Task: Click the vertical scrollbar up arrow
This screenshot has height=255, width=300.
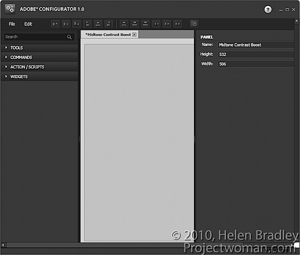Action: [x=296, y=21]
